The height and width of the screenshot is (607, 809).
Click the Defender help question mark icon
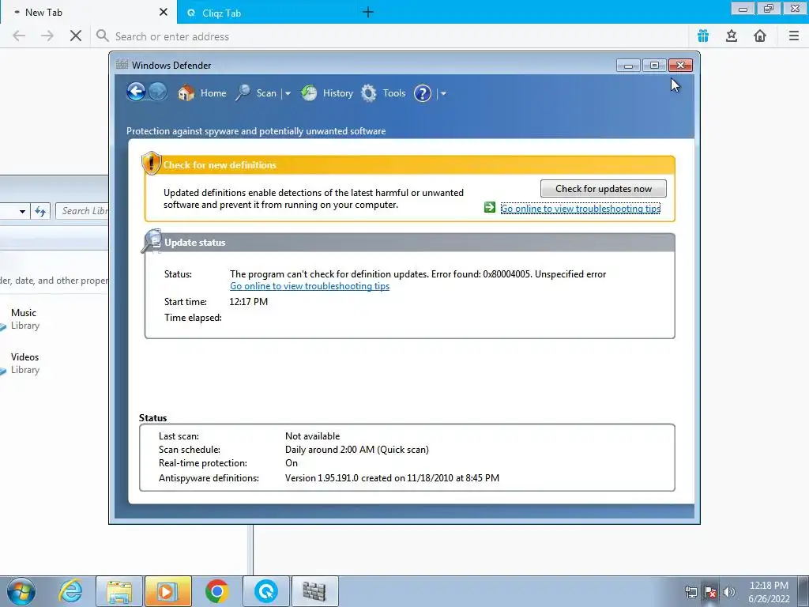point(423,93)
